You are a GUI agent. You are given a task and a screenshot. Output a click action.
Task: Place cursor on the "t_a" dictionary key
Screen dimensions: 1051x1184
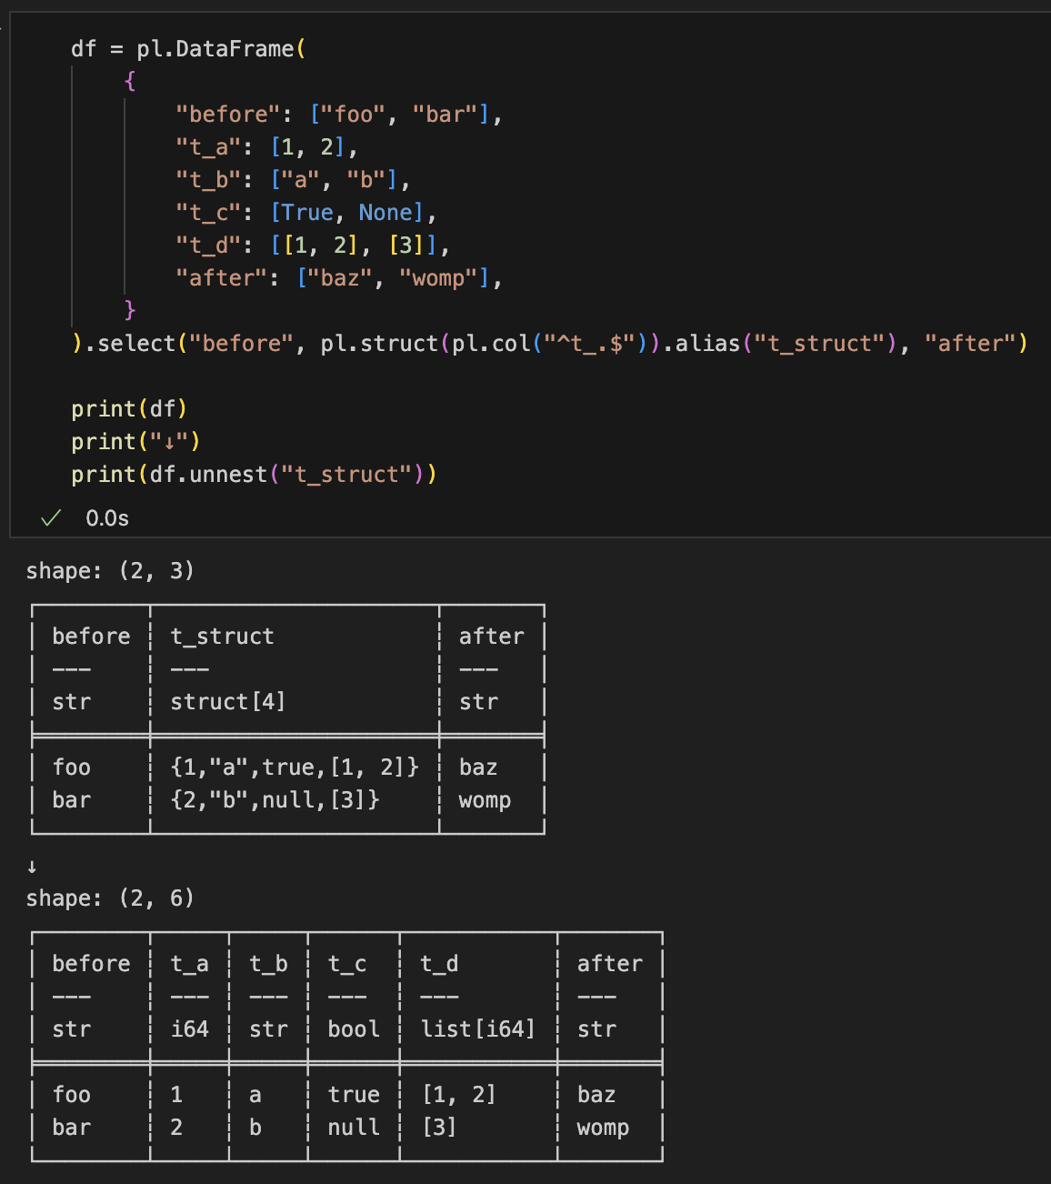point(208,146)
